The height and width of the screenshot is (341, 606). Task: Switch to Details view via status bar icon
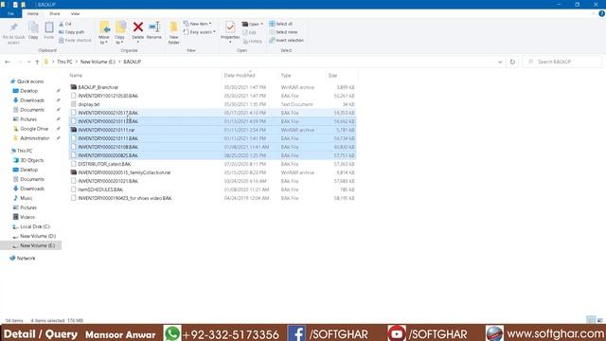coord(591,320)
